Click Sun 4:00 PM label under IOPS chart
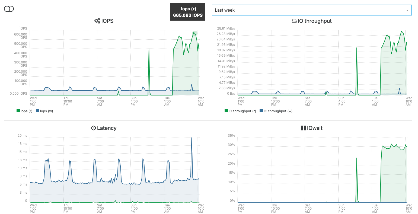 tap(134, 101)
